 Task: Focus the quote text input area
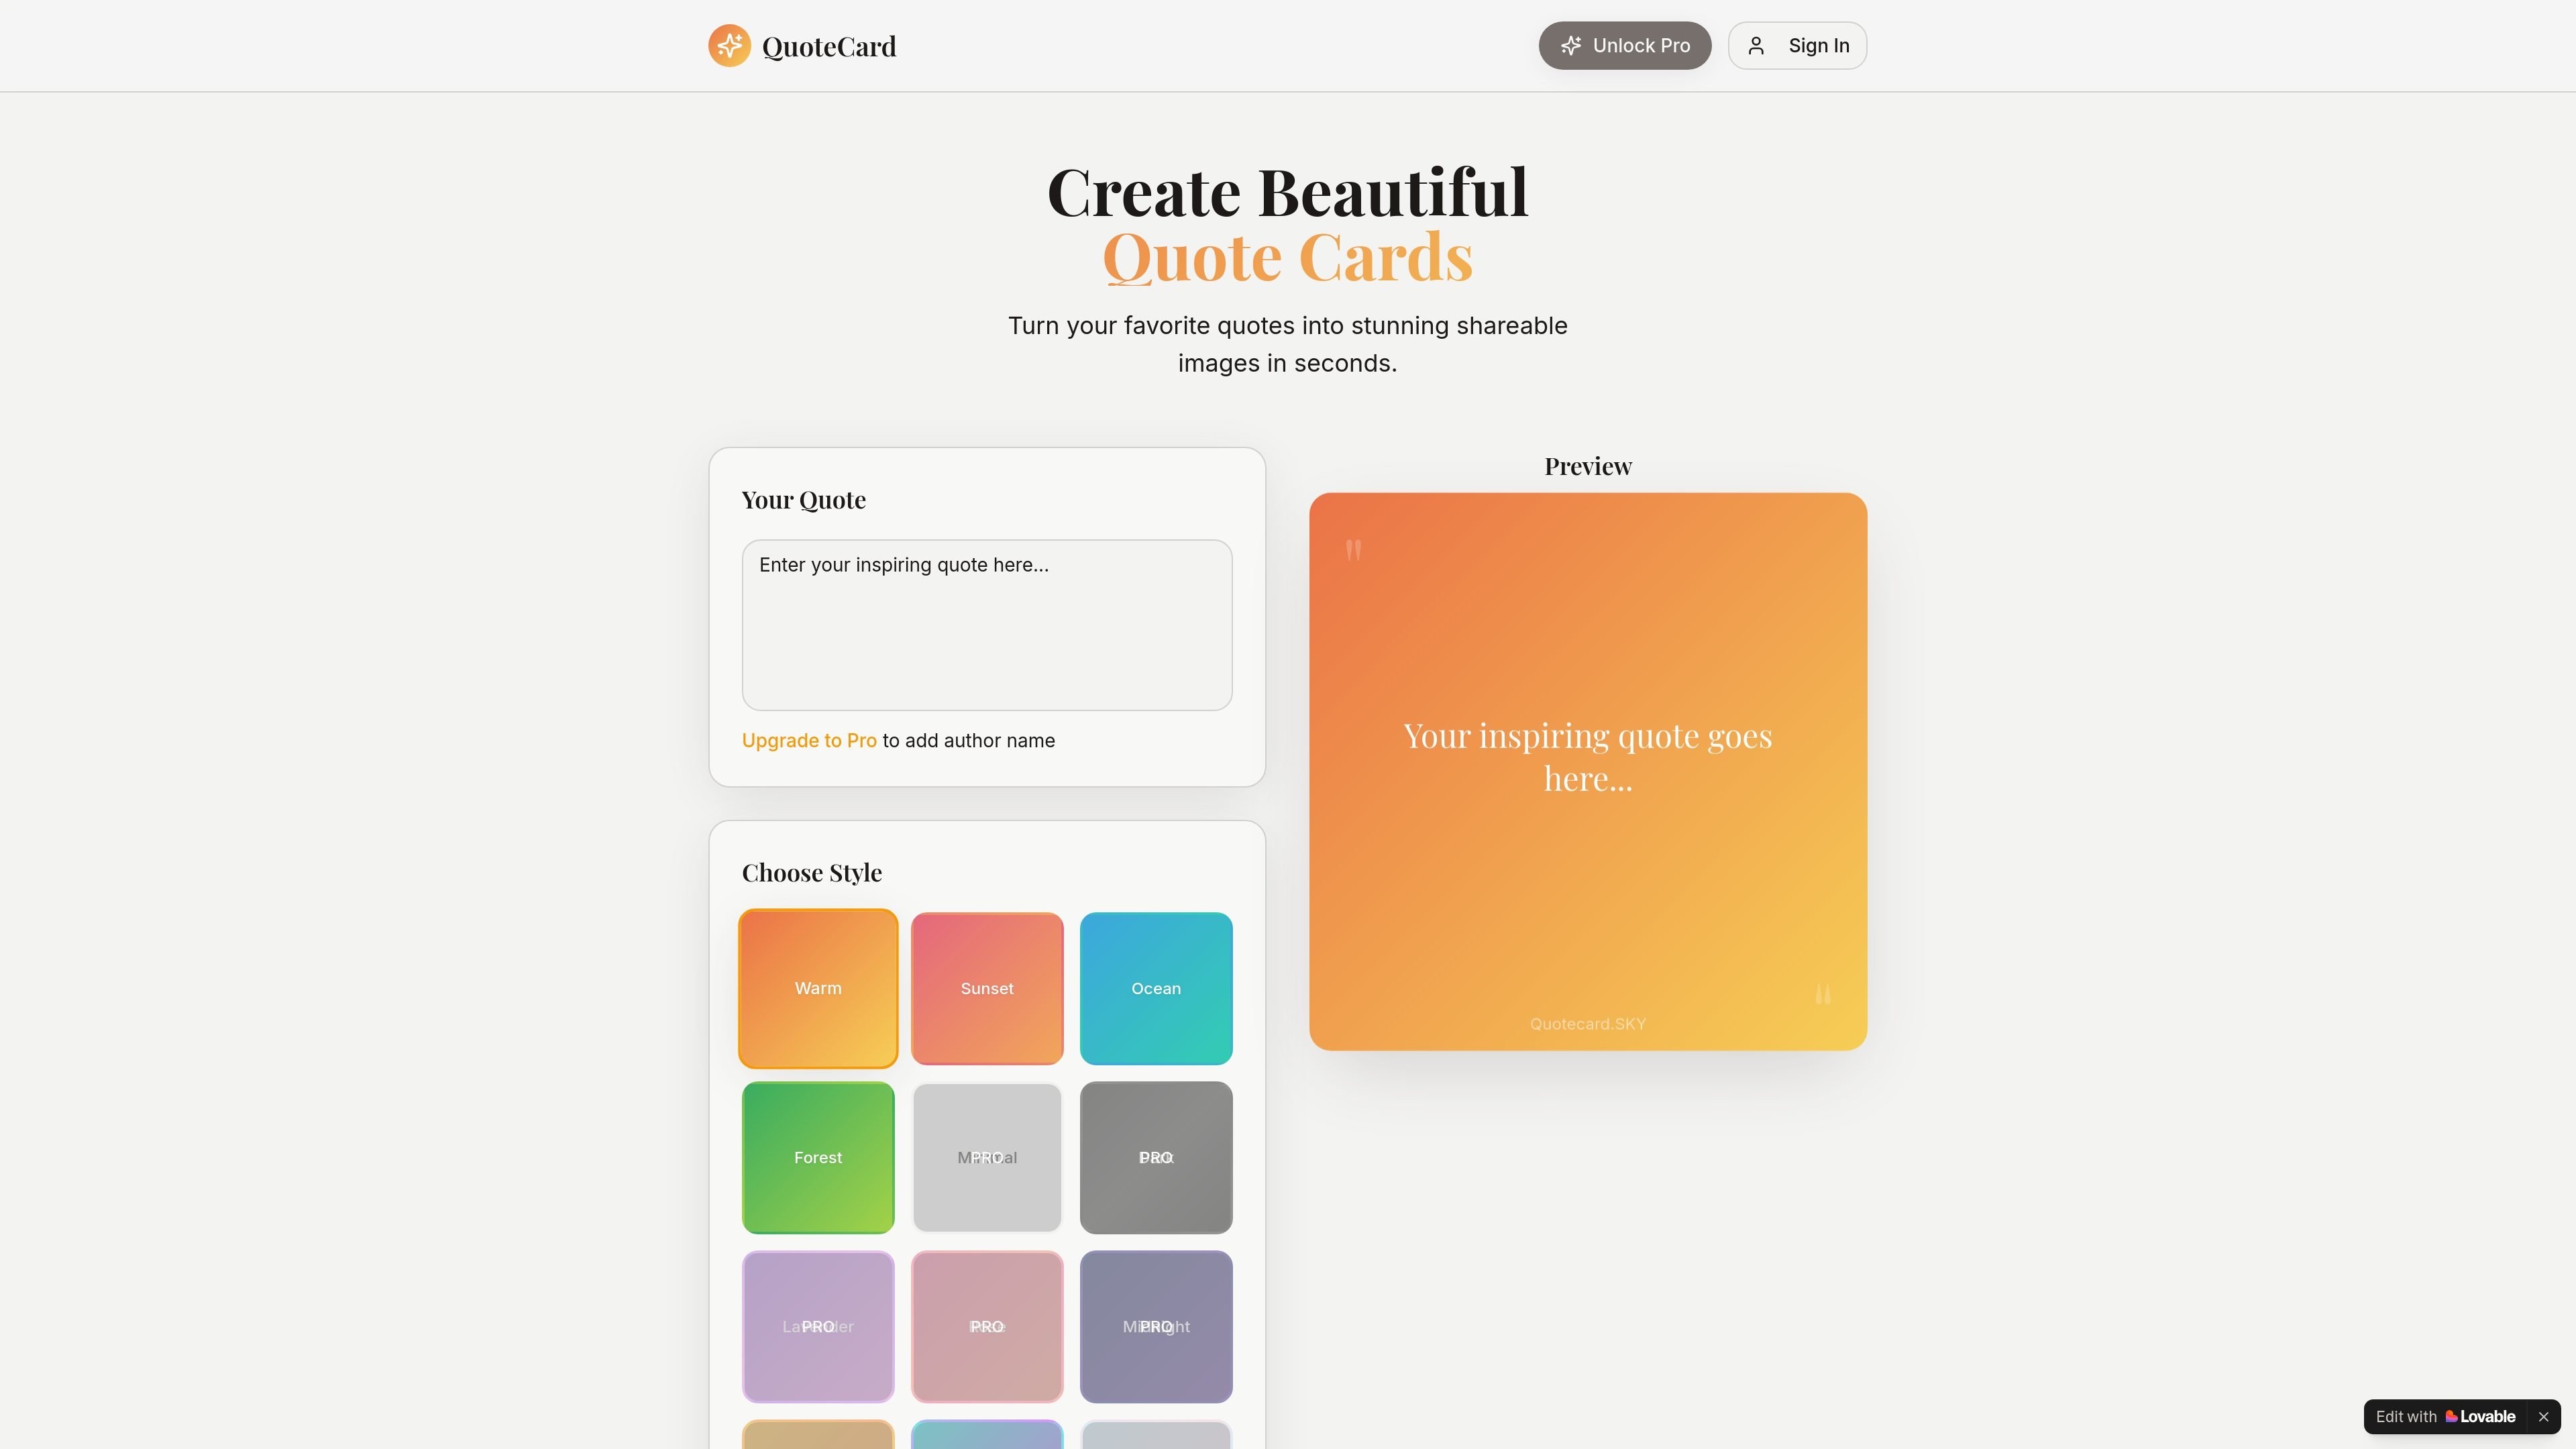987,625
